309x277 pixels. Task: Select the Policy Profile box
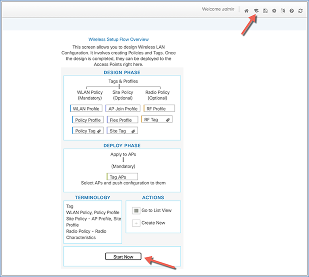tap(88, 120)
